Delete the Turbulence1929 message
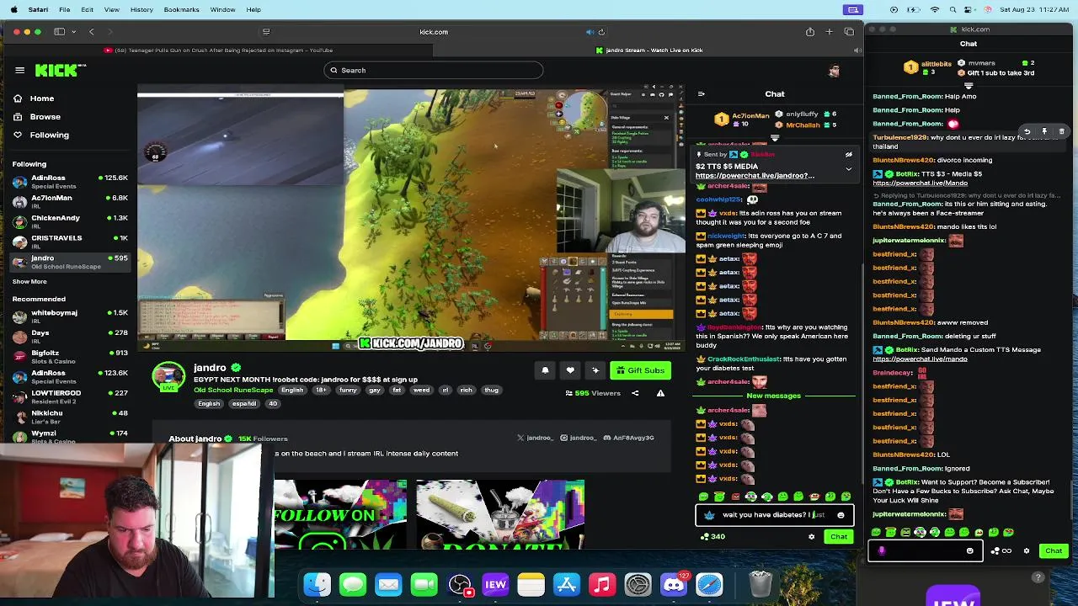This screenshot has width=1078, height=606. pyautogui.click(x=1062, y=132)
